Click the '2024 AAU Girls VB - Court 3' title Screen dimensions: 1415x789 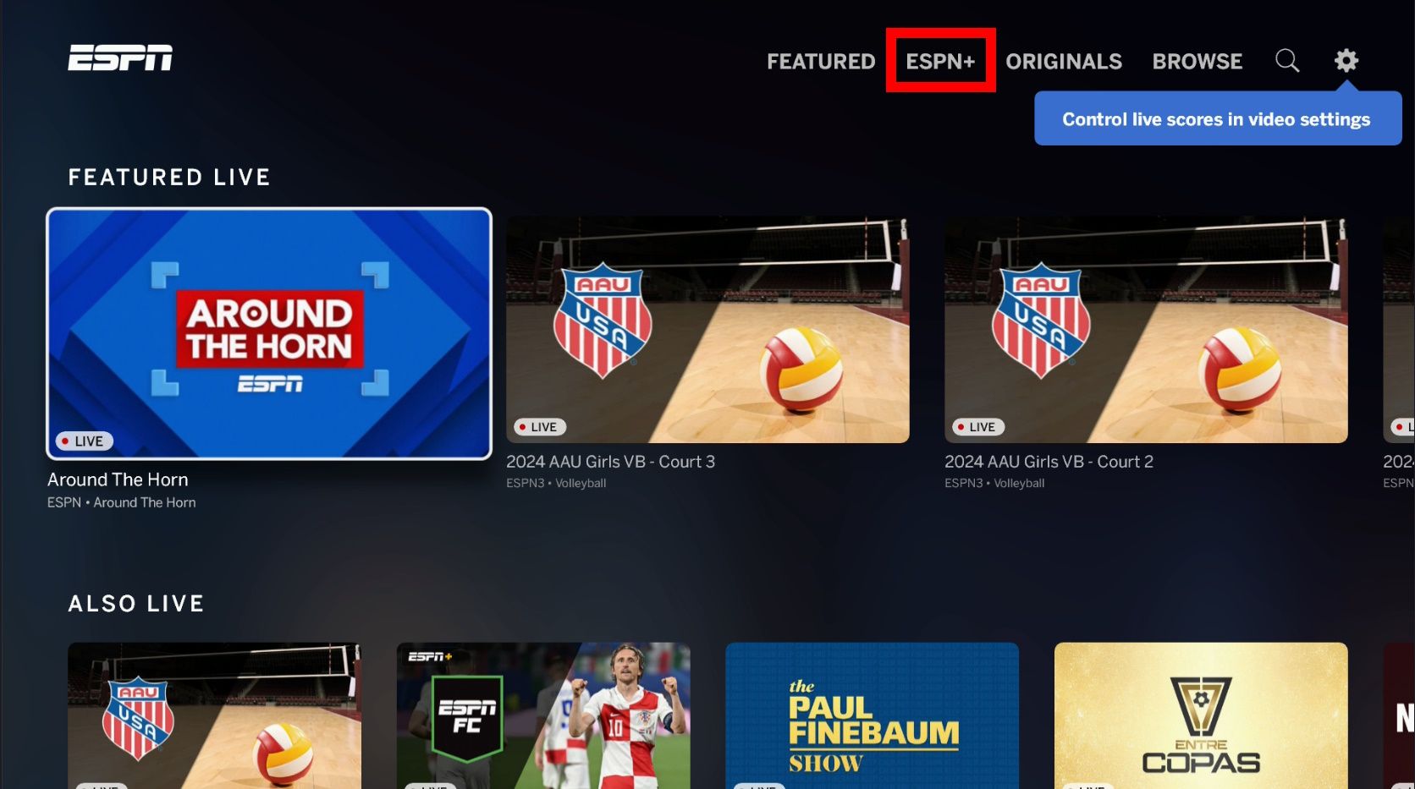610,462
